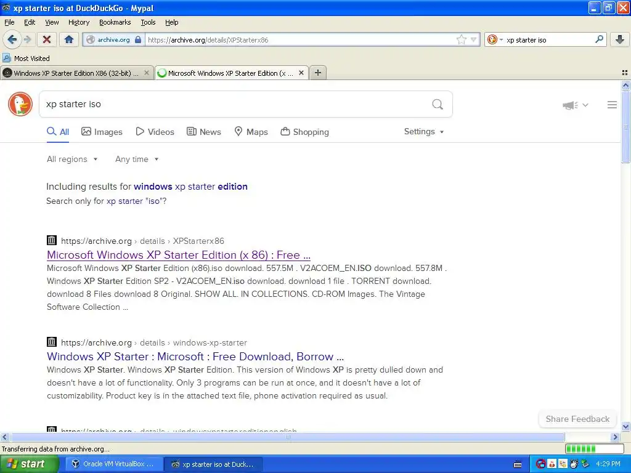
Task: Click 'windows xp starter edition' suggestion link
Action: (191, 187)
